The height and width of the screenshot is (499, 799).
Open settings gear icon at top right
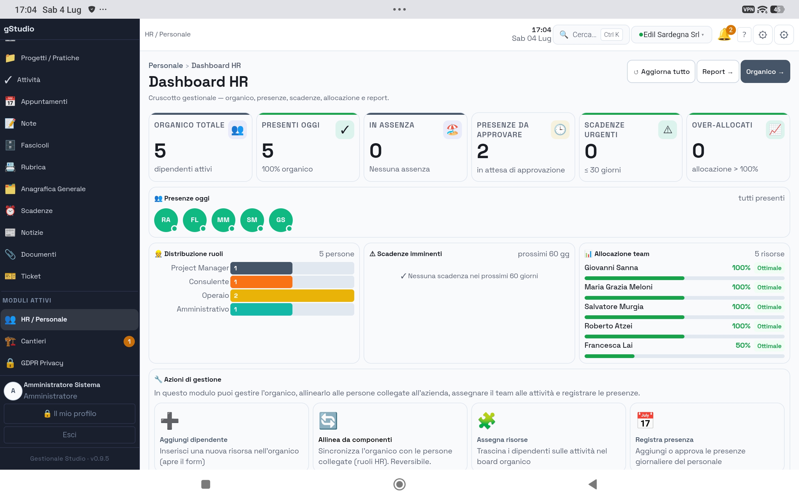[x=784, y=35]
